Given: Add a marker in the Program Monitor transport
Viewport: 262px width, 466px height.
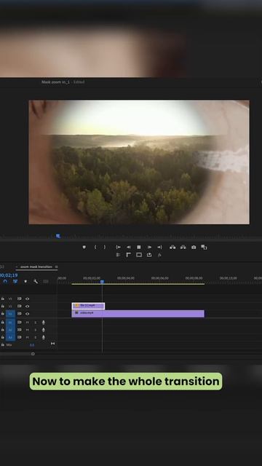Looking at the screenshot, I should point(84,247).
